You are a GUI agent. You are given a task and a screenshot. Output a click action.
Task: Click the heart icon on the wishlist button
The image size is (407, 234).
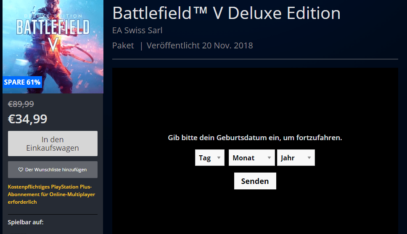point(21,170)
